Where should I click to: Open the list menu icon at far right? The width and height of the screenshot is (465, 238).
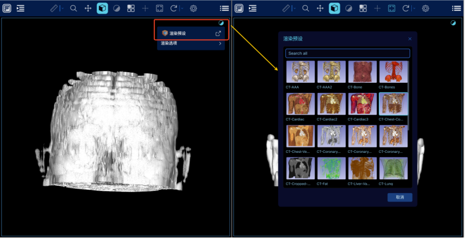(x=457, y=8)
